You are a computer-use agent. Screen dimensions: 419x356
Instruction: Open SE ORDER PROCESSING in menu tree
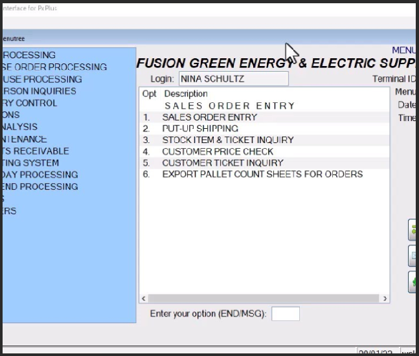pyautogui.click(x=55, y=67)
